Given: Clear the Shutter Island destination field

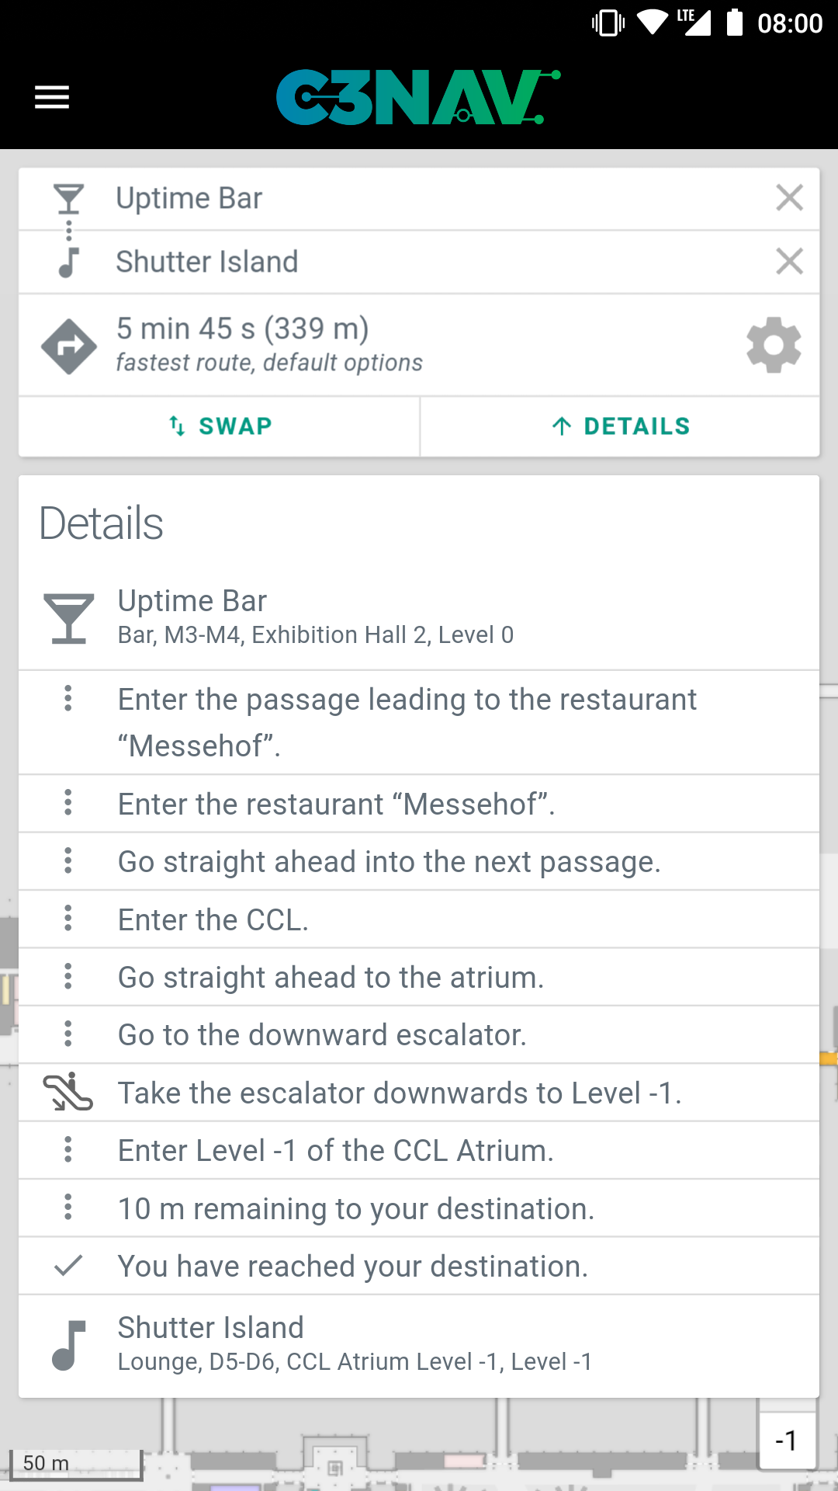Looking at the screenshot, I should click(x=789, y=262).
